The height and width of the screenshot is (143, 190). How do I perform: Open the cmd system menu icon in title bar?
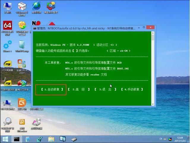tap(35, 29)
